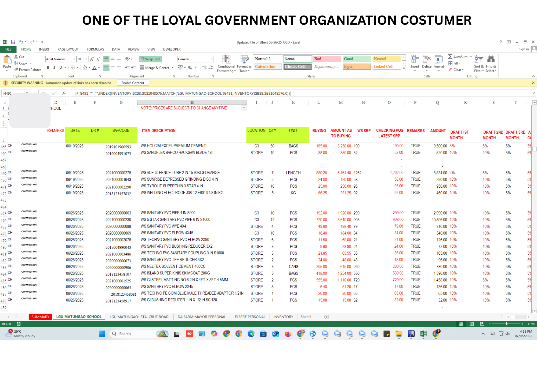
Task: Apply the Good cell style
Action: coord(357,59)
